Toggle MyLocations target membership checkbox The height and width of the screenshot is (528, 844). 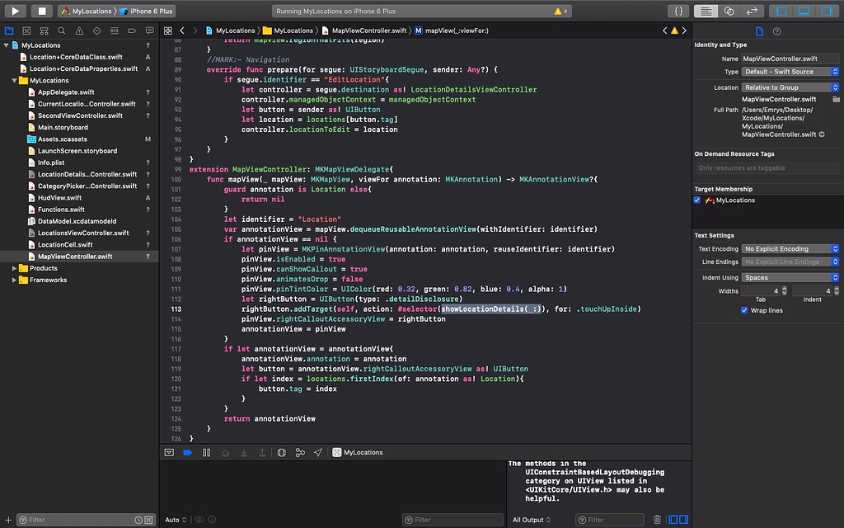697,200
